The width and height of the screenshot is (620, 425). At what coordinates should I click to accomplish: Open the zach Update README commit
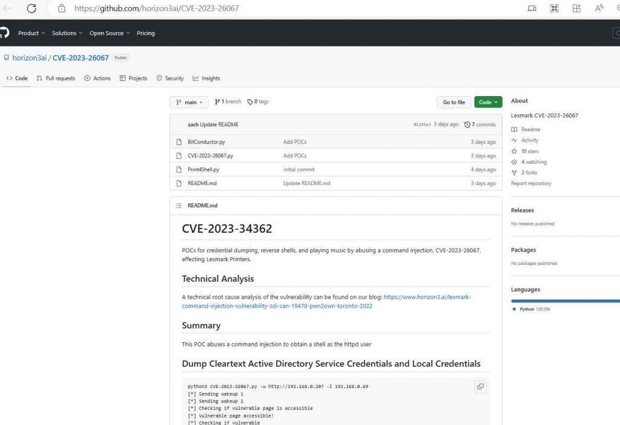219,125
